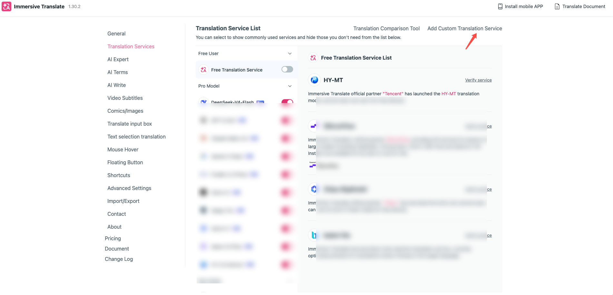
Task: Click the "Translation Service List" heading
Action: [x=228, y=28]
